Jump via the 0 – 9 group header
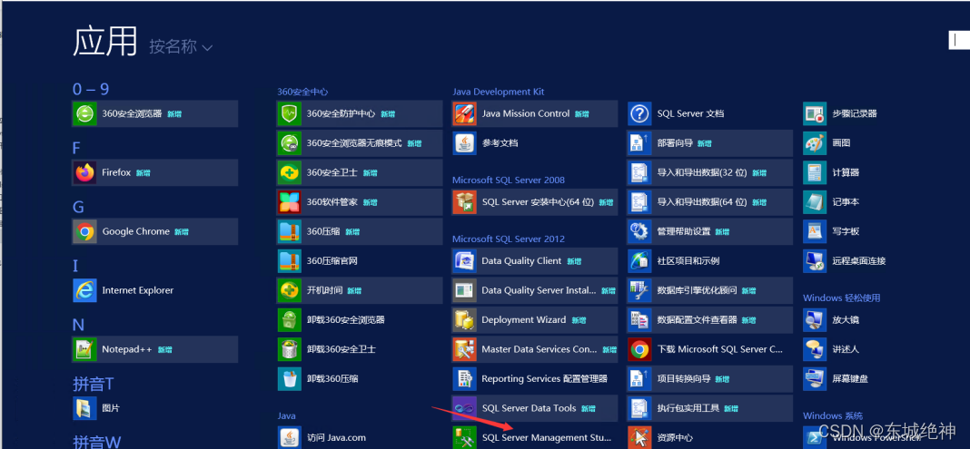The width and height of the screenshot is (970, 449). point(91,90)
